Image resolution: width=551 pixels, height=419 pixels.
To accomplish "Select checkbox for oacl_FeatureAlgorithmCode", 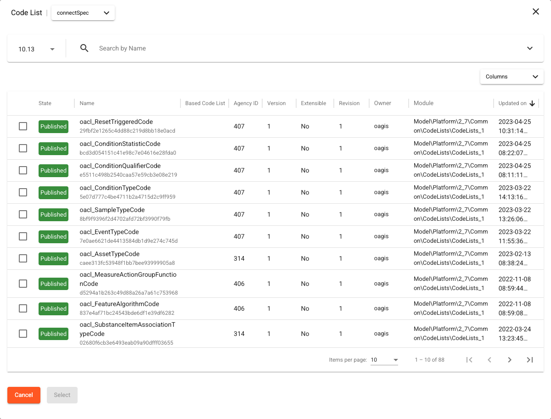I will [x=23, y=308].
